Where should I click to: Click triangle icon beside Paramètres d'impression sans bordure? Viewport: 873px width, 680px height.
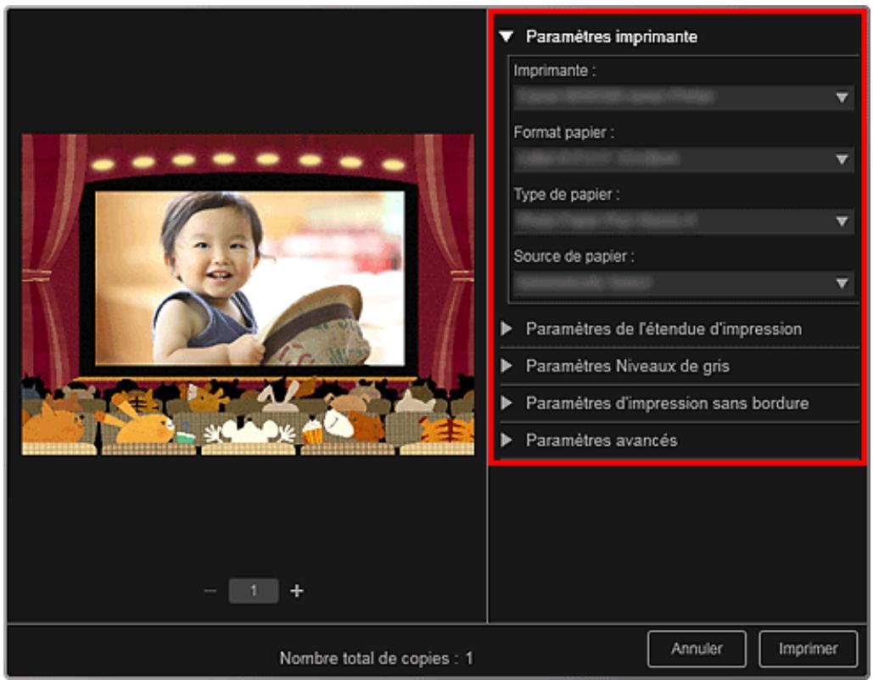click(x=506, y=403)
